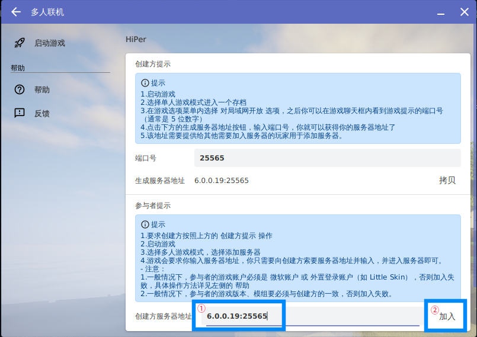The width and height of the screenshot is (477, 337).
Task: Click the info icon in 参与者提示 box
Action: [145, 224]
